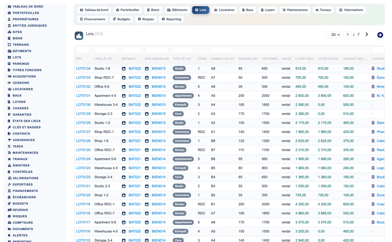Open Contrôles in the sidebar
The width and height of the screenshot is (392, 242).
23,172
